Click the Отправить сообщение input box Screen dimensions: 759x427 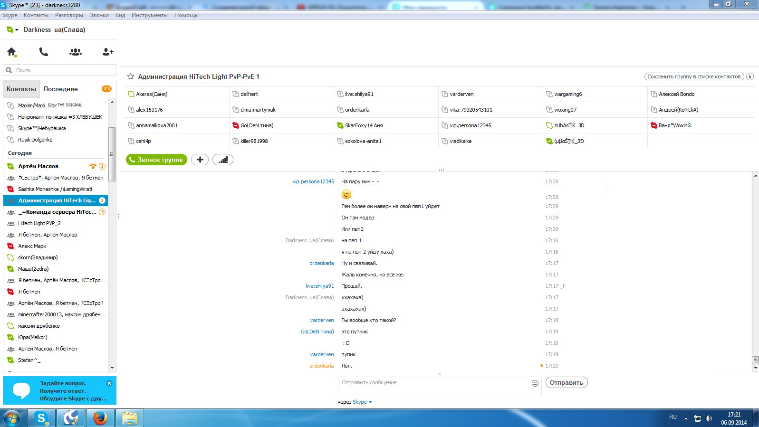pos(440,386)
